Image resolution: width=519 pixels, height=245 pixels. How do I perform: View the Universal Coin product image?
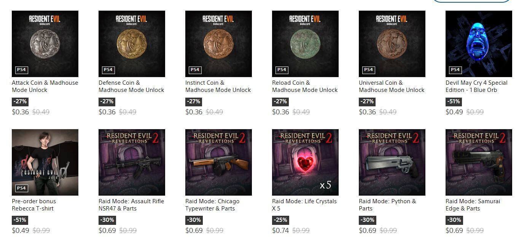(x=392, y=44)
